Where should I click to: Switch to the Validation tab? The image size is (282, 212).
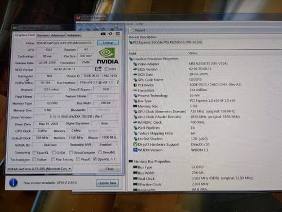tap(74, 35)
